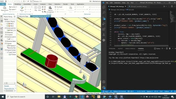This screenshot has width=176, height=99.
Task: Click UTF-8 encoding in status bar
Action: click(156, 91)
